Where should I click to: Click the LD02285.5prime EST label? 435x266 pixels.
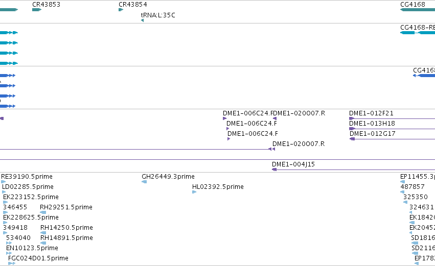coord(28,187)
